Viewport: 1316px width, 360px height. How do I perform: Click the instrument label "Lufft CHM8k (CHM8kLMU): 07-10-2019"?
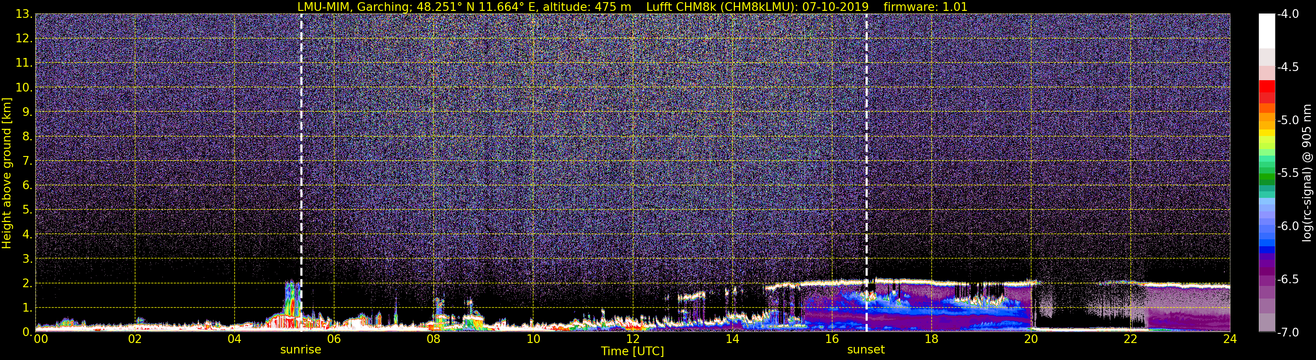click(757, 7)
